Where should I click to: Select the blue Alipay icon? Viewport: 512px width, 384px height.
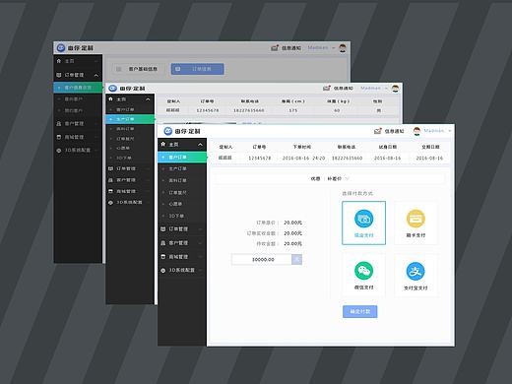tap(416, 271)
